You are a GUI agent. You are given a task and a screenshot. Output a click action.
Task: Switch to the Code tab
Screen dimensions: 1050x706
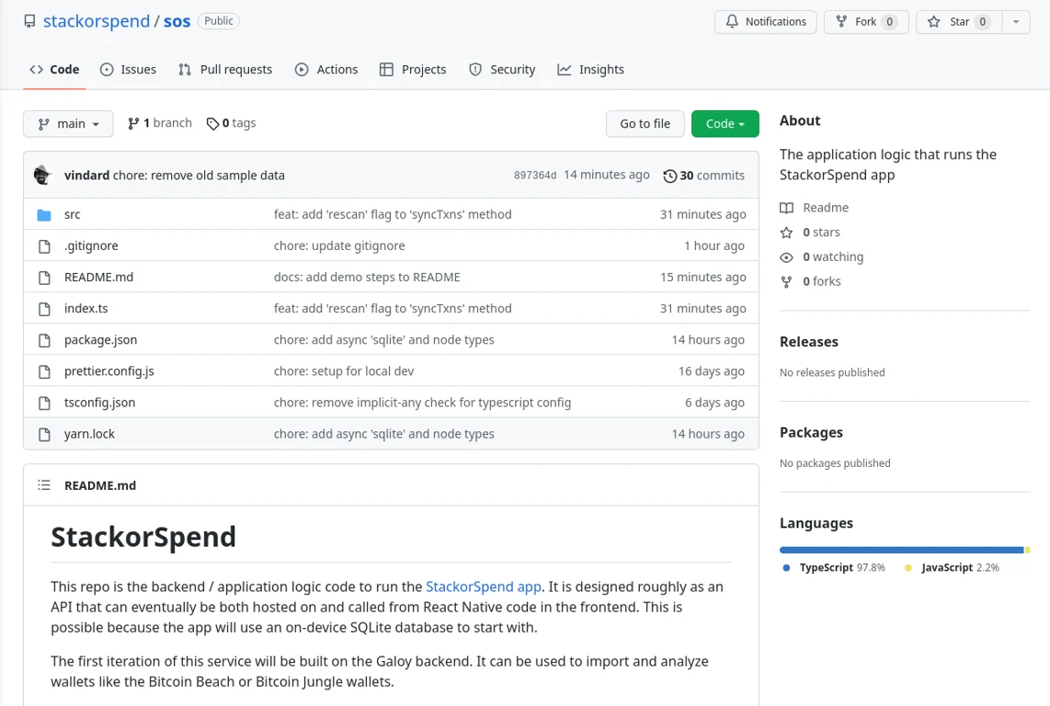[54, 70]
